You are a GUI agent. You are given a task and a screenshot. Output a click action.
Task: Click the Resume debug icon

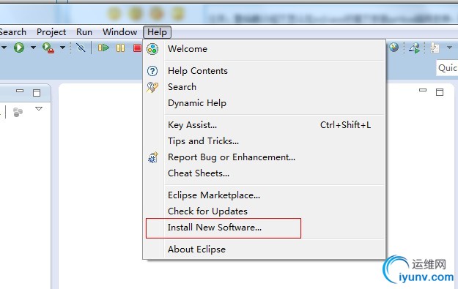point(103,48)
